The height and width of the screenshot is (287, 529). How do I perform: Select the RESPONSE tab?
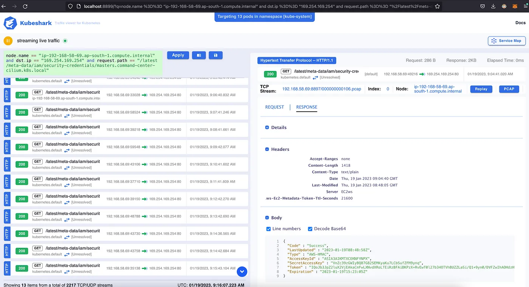(306, 107)
